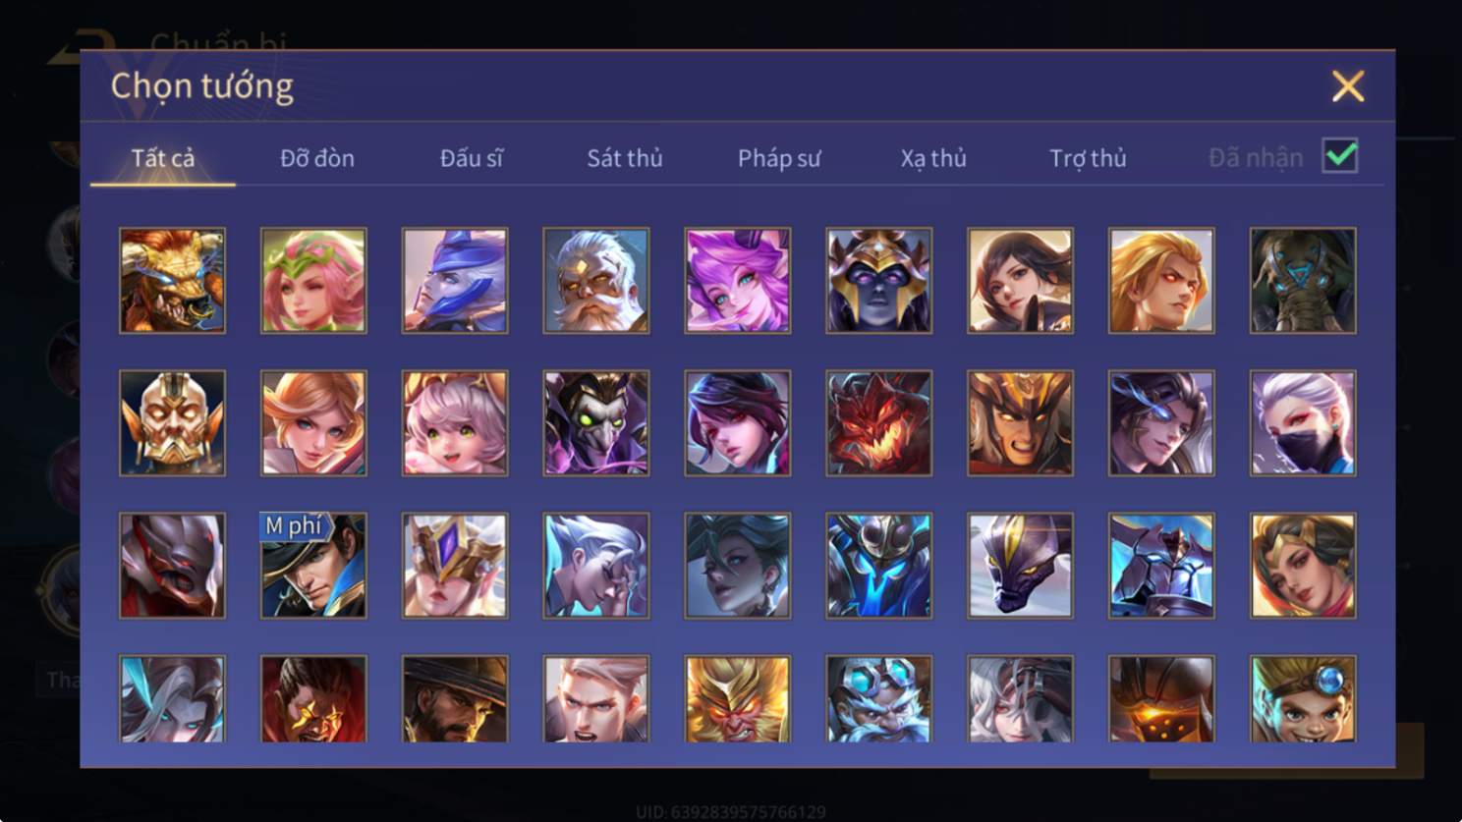Switch to the 'Đỡ đòn' tab

tap(317, 158)
